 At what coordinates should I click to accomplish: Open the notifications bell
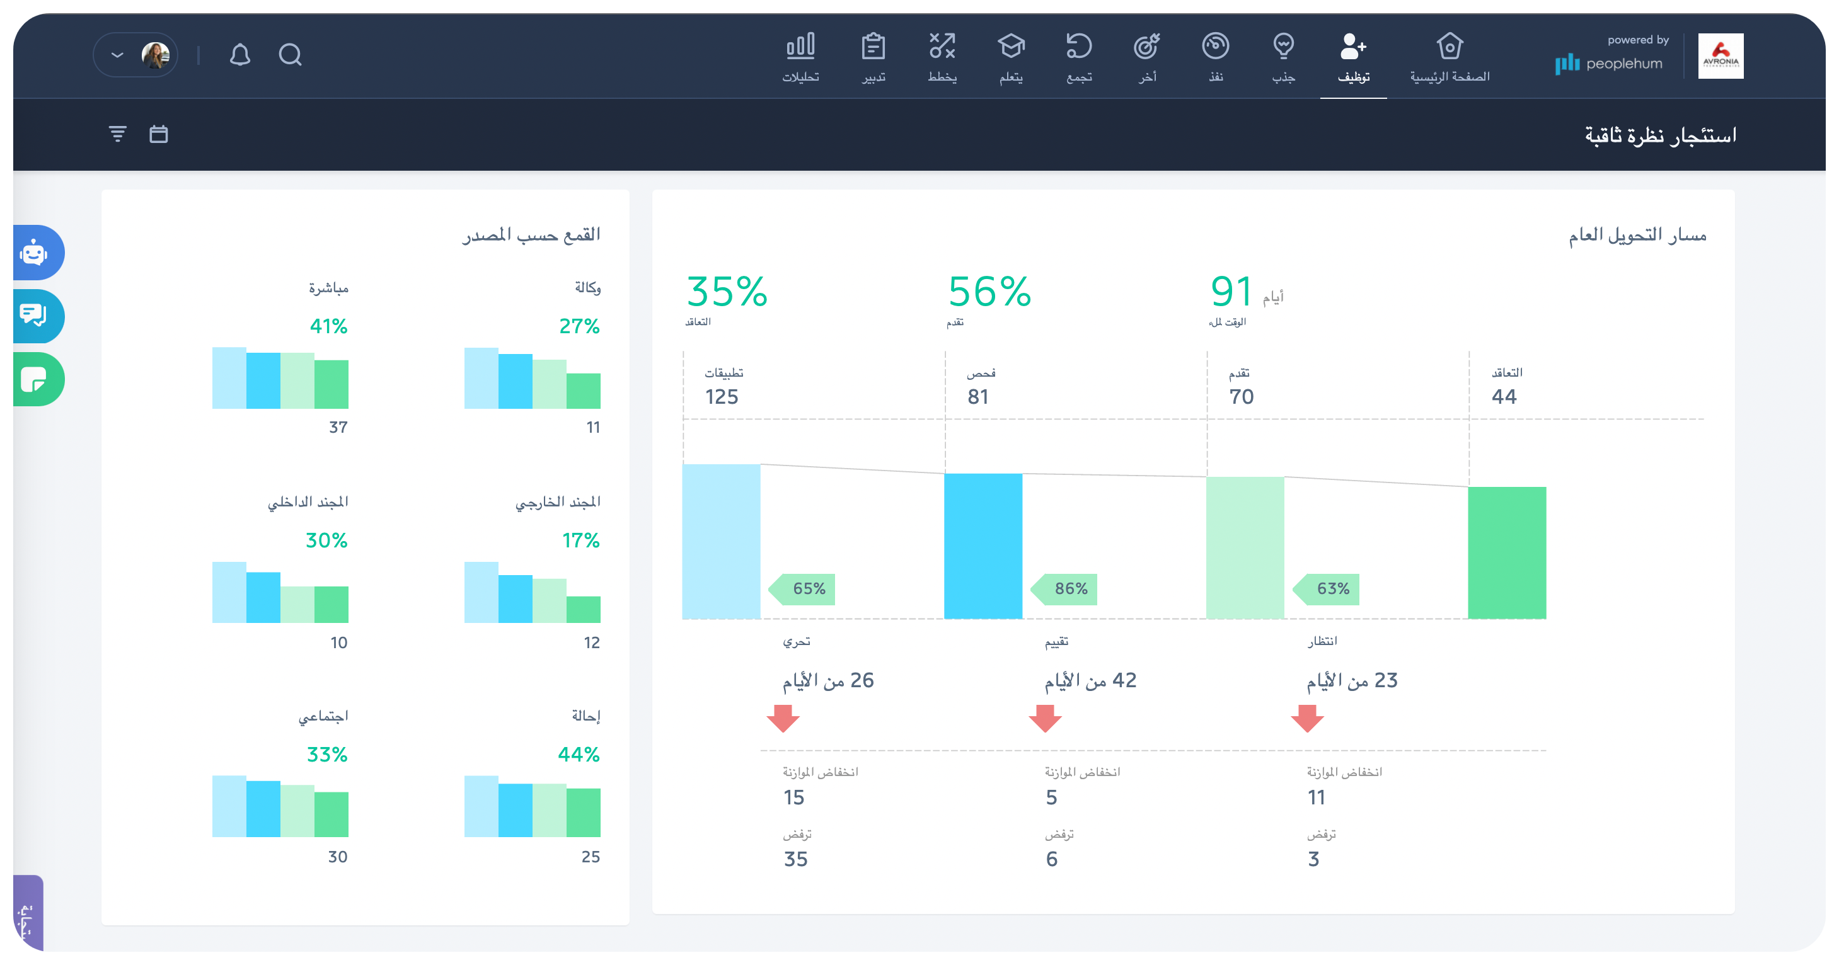pos(241,54)
